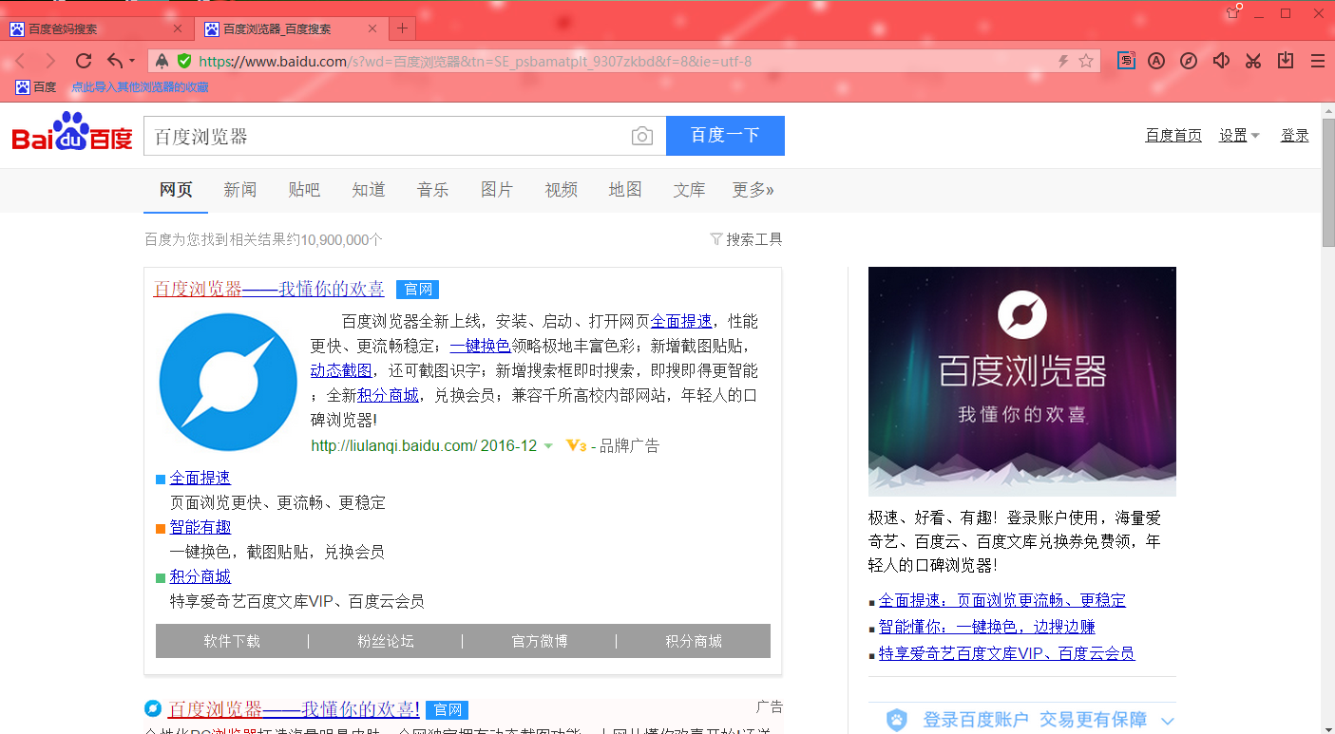Select the 网页 search tab
The image size is (1335, 734).
pos(176,190)
